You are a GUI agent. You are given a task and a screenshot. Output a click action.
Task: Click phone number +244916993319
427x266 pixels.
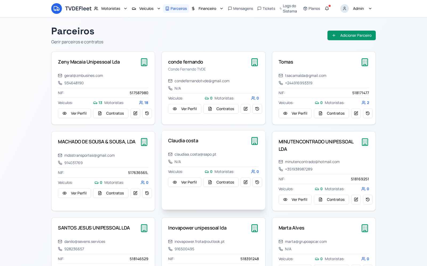[x=299, y=83]
